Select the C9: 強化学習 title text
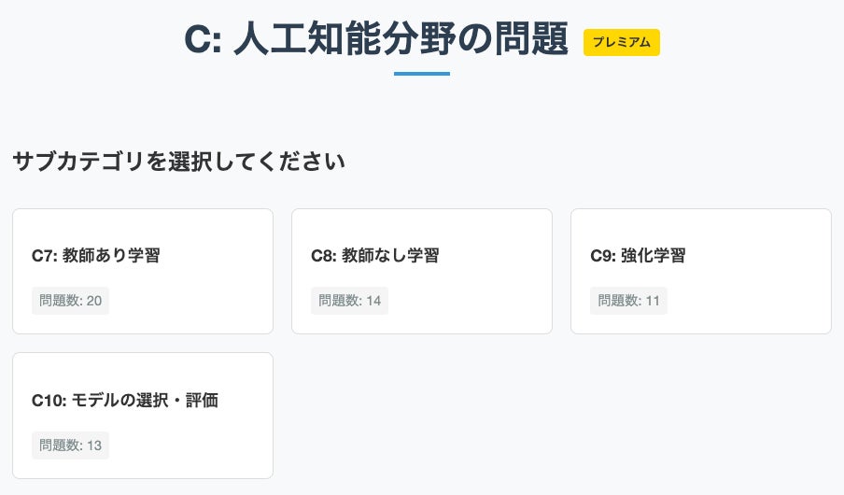Viewport: 844px width, 495px height. (638, 255)
